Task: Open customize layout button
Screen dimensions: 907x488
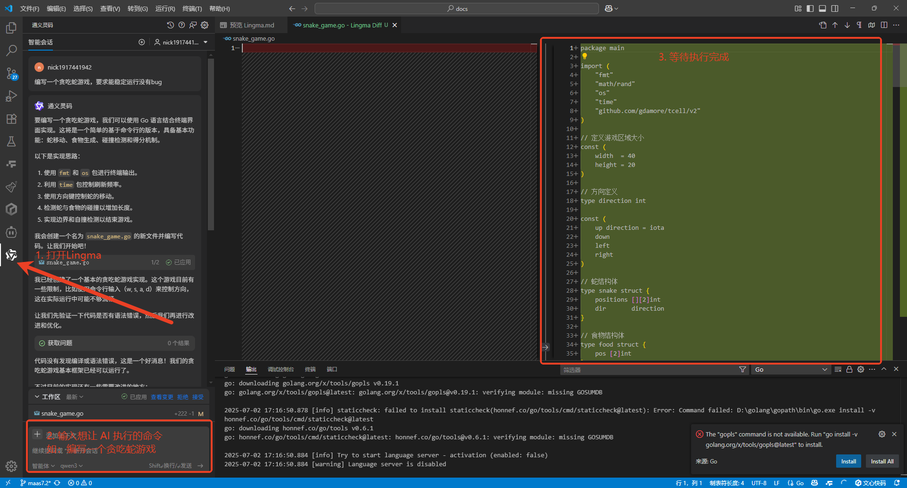Action: (x=798, y=9)
